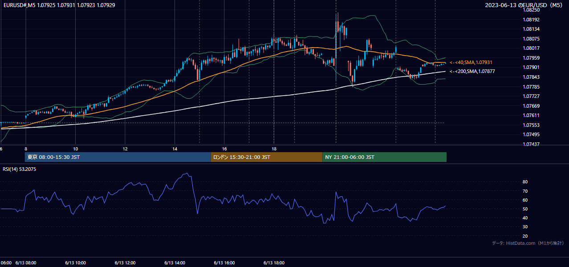
Task: Click the bottom time label 6/13 10:00
Action: (x=76, y=263)
